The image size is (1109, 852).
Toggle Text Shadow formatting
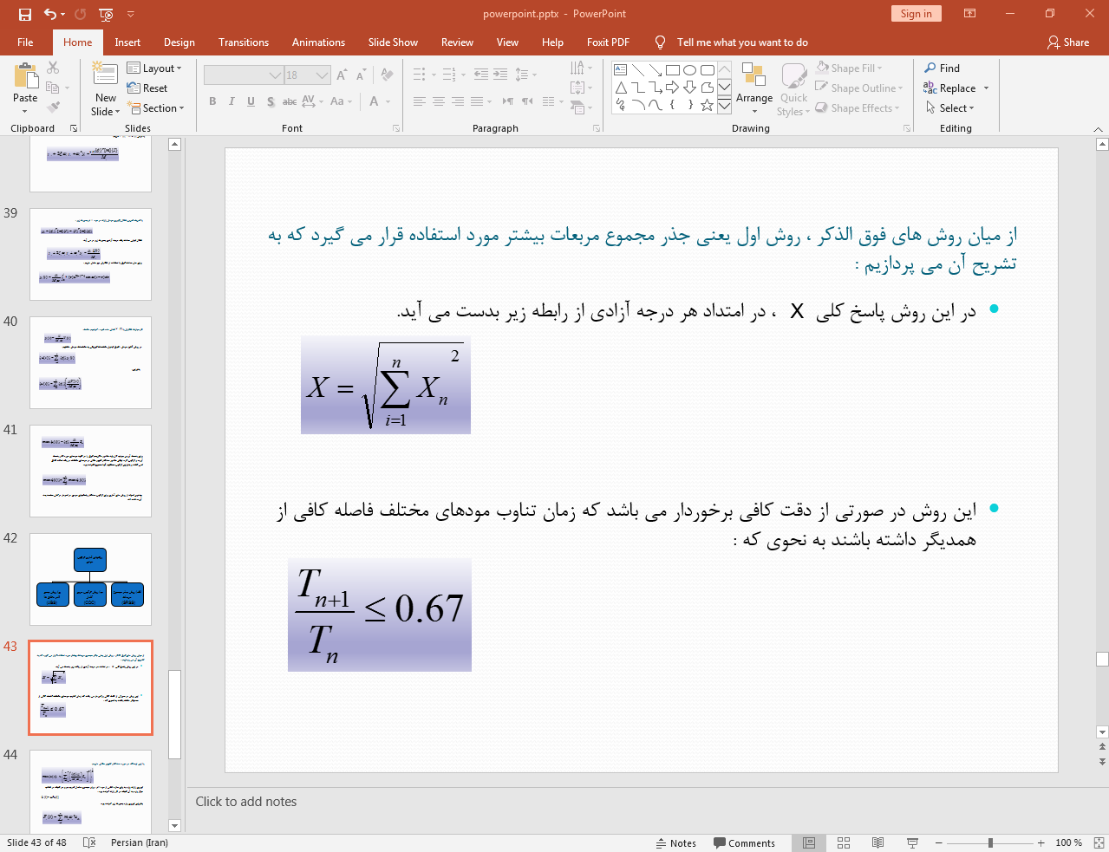pyautogui.click(x=271, y=101)
